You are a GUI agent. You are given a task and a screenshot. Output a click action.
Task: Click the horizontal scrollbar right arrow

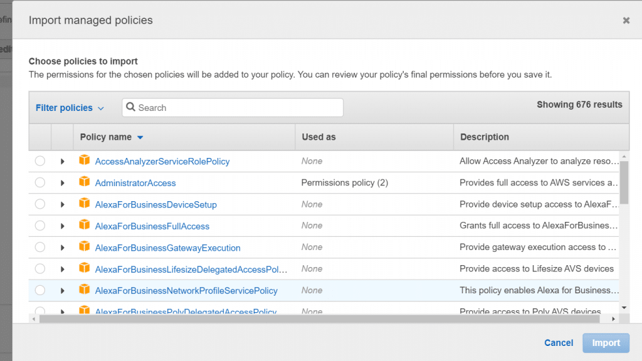(x=613, y=319)
